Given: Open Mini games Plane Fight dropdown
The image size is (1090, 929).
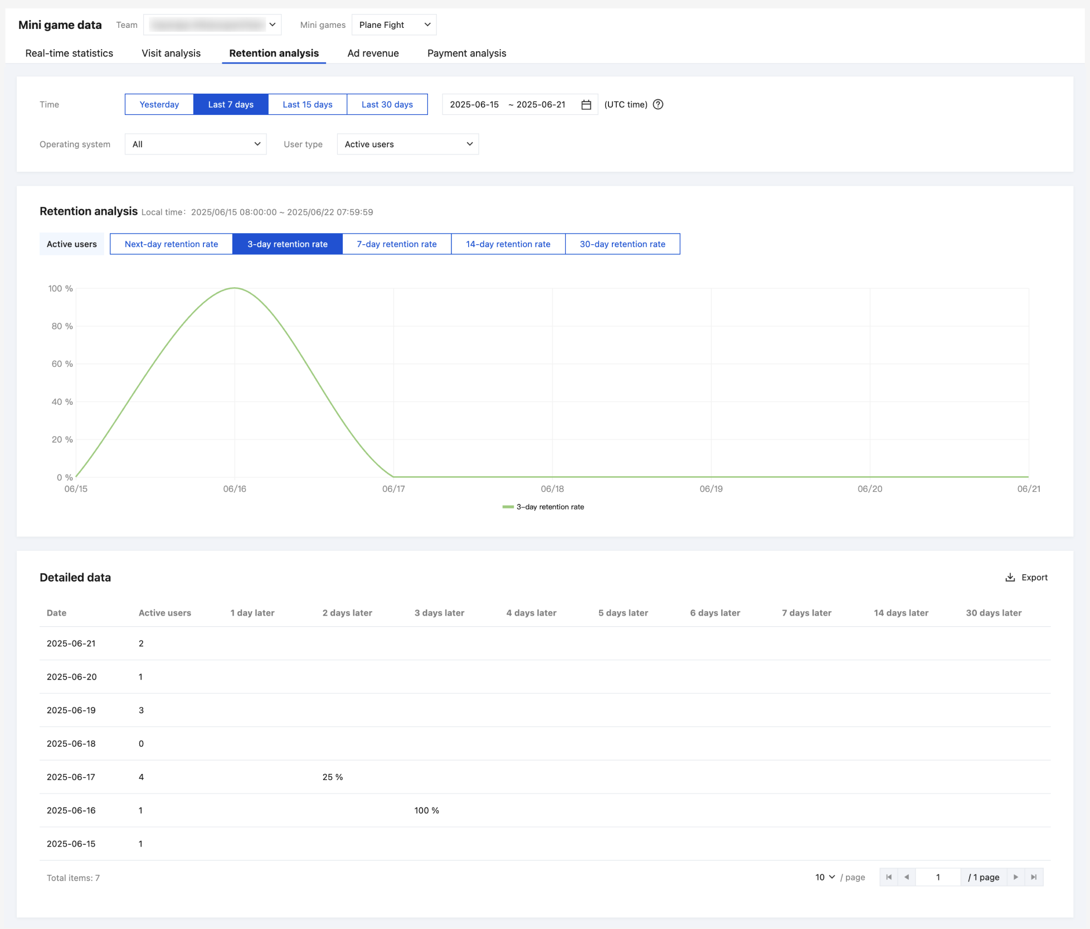Looking at the screenshot, I should (394, 25).
